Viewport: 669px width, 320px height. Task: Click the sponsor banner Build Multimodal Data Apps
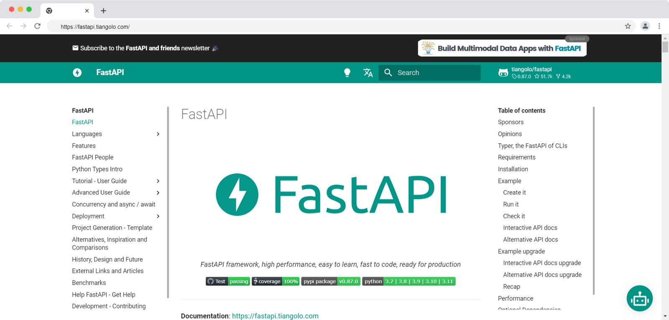click(x=502, y=48)
